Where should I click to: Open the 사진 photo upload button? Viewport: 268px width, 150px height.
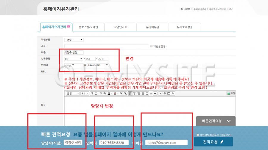(x=231, y=93)
